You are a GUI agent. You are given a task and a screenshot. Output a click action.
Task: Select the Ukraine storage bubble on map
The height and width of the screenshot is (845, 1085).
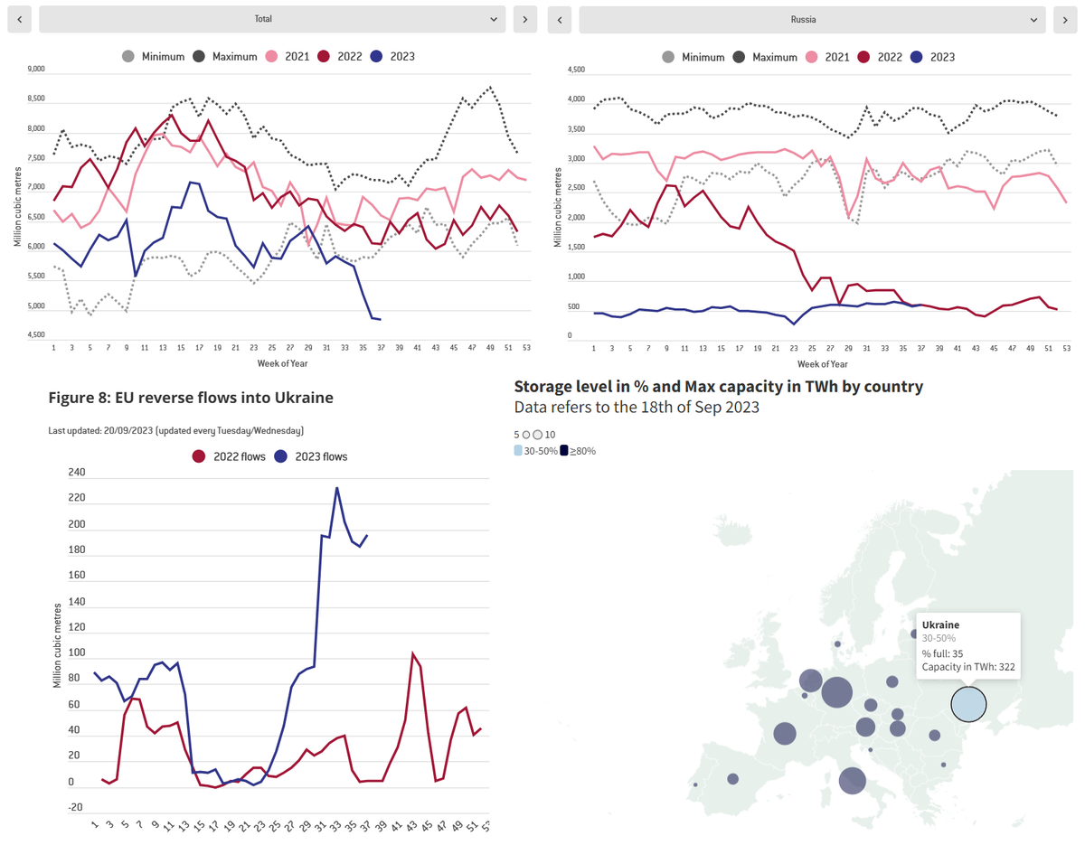pyautogui.click(x=968, y=704)
